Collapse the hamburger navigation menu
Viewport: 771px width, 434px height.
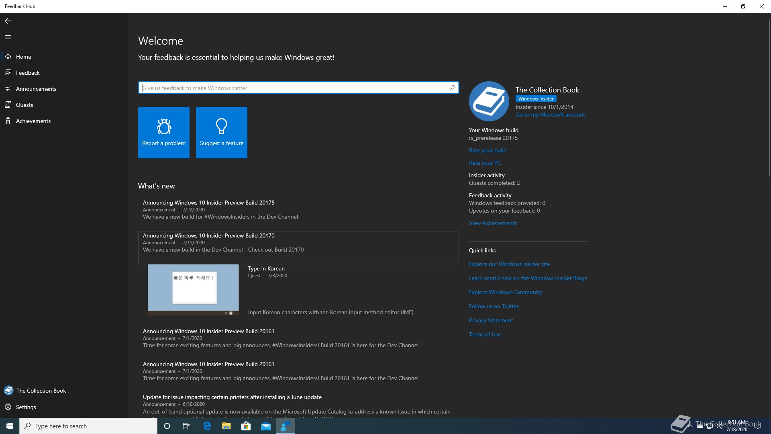coord(8,37)
